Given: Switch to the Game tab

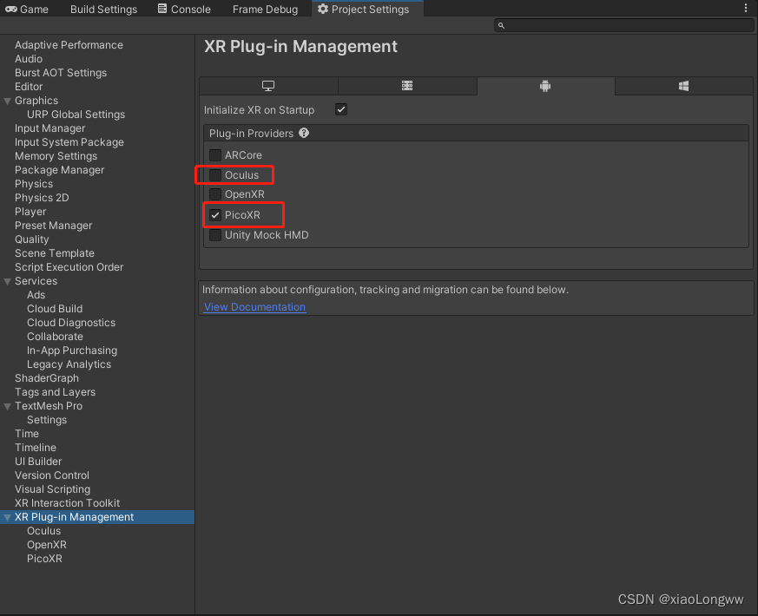Looking at the screenshot, I should (27, 10).
